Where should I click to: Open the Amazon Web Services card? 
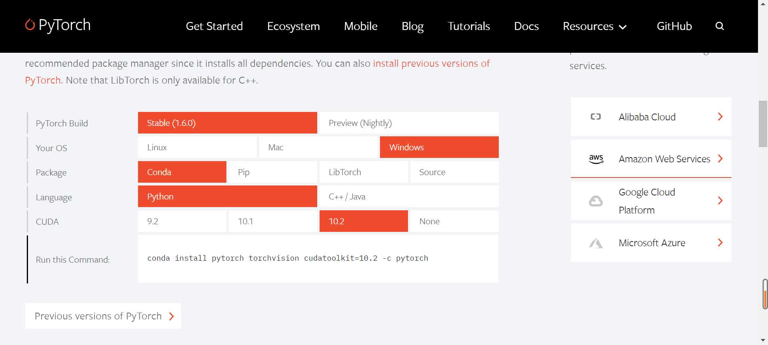click(x=651, y=159)
